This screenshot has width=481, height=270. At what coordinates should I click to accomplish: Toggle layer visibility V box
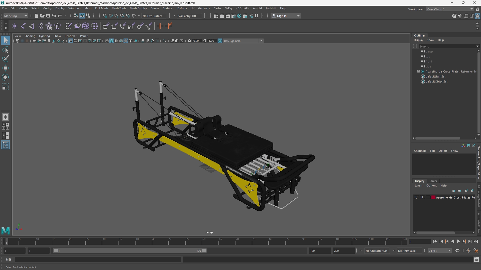click(x=417, y=197)
